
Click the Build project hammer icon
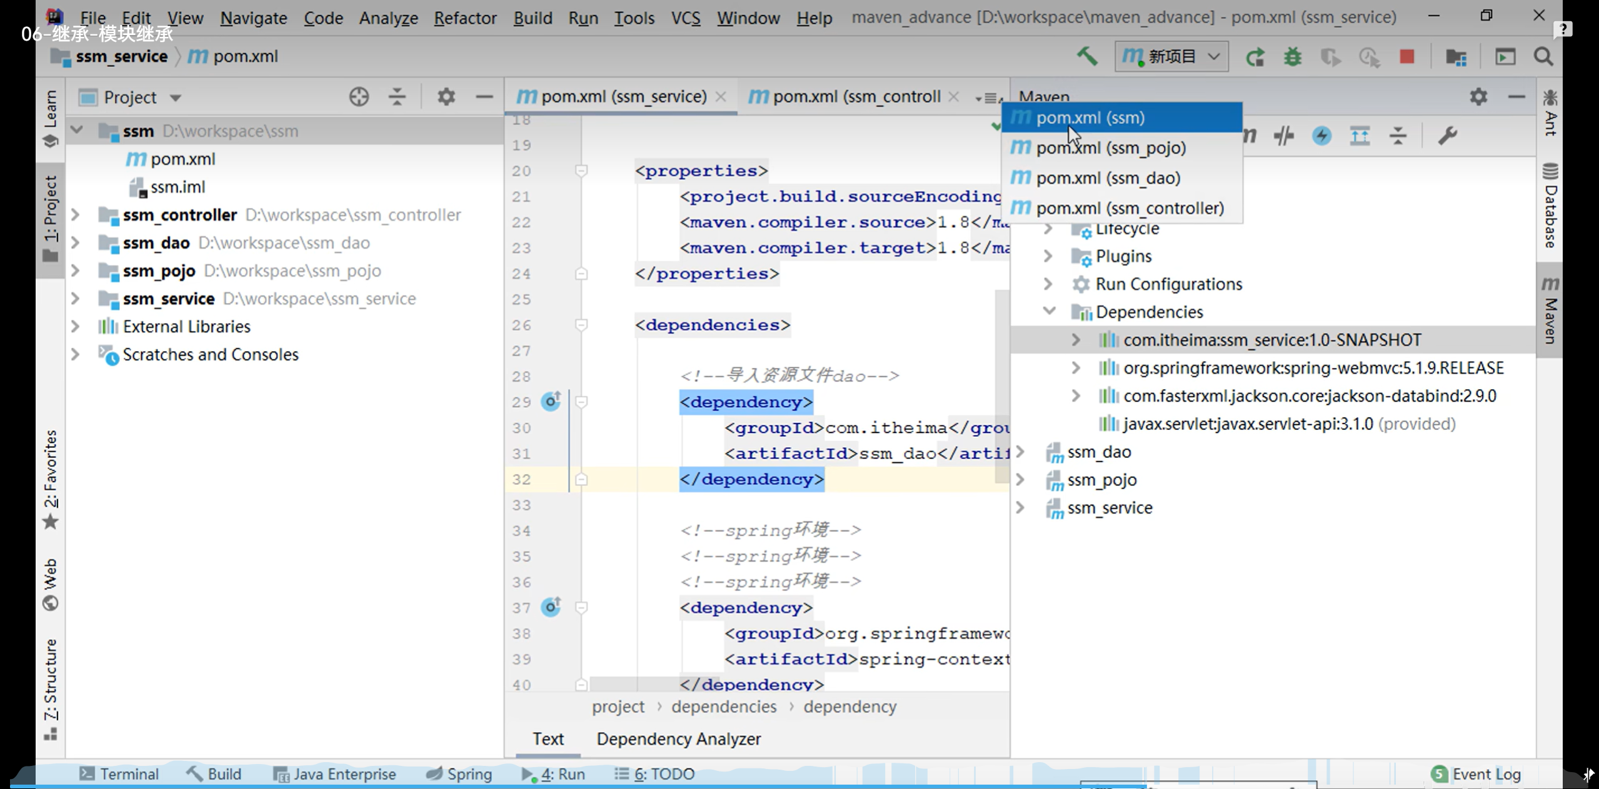pyautogui.click(x=1087, y=57)
